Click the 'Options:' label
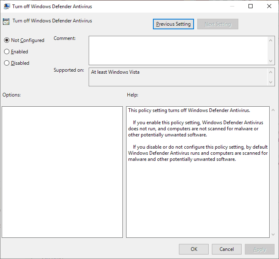Screen dimensions: 279x259 [11, 95]
